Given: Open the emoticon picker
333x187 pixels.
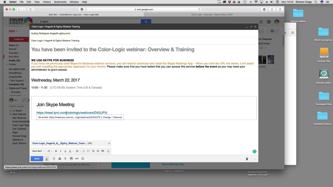Looking at the screenshot, I should pyautogui.click(x=83, y=159).
